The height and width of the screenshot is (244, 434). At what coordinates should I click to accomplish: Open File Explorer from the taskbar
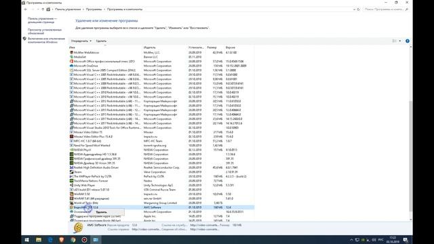point(39,239)
